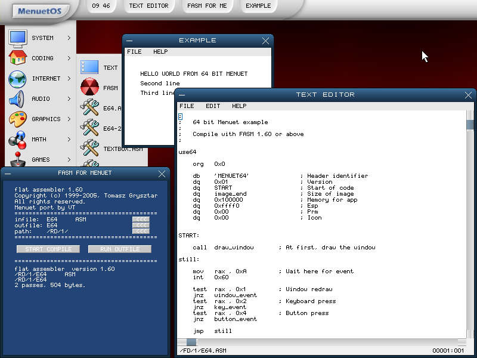Click the infile value E64 ASM

[x=66, y=219]
